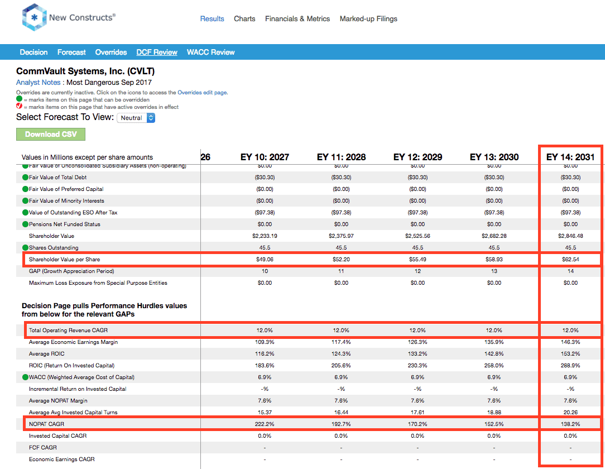Viewport: 605px width, 469px height.
Task: Click the New Constructs brand name text
Action: (x=82, y=17)
